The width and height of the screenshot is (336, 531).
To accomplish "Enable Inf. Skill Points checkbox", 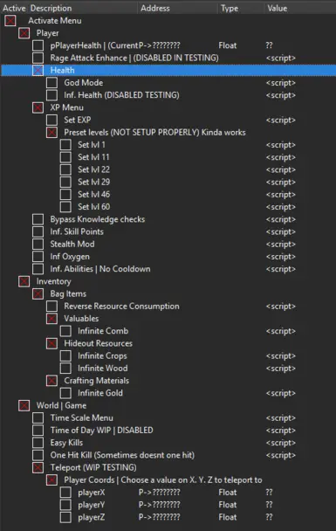I will [x=38, y=231].
